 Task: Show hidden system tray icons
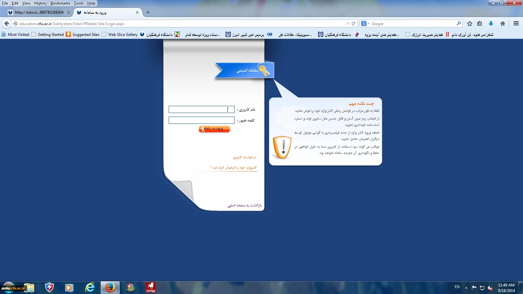pyautogui.click(x=466, y=287)
